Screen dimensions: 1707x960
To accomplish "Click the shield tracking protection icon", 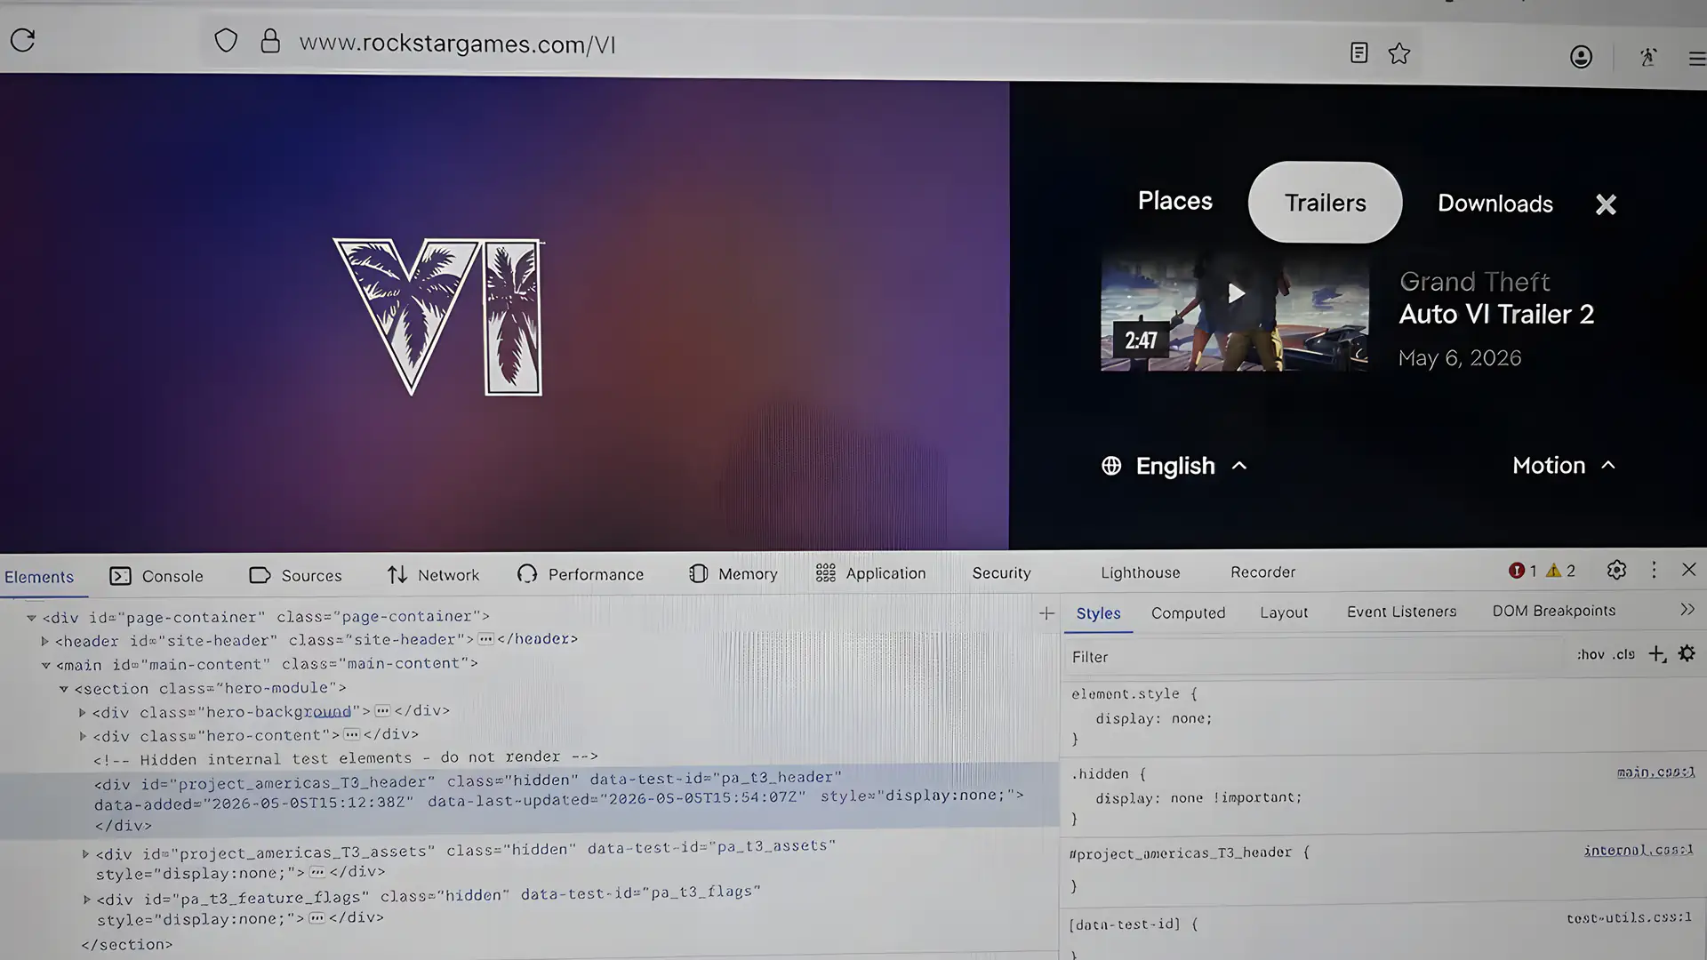I will coord(226,41).
